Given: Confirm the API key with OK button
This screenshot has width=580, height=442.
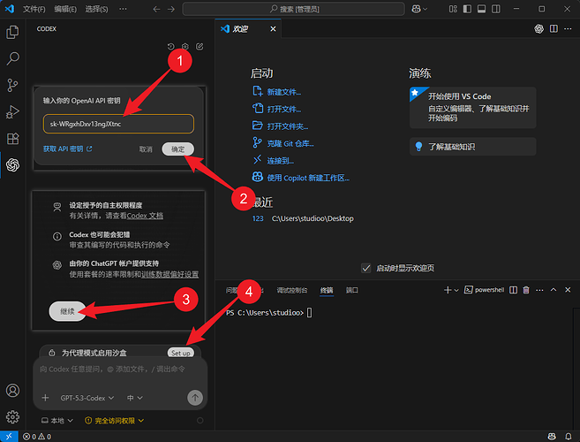Looking at the screenshot, I should (178, 149).
